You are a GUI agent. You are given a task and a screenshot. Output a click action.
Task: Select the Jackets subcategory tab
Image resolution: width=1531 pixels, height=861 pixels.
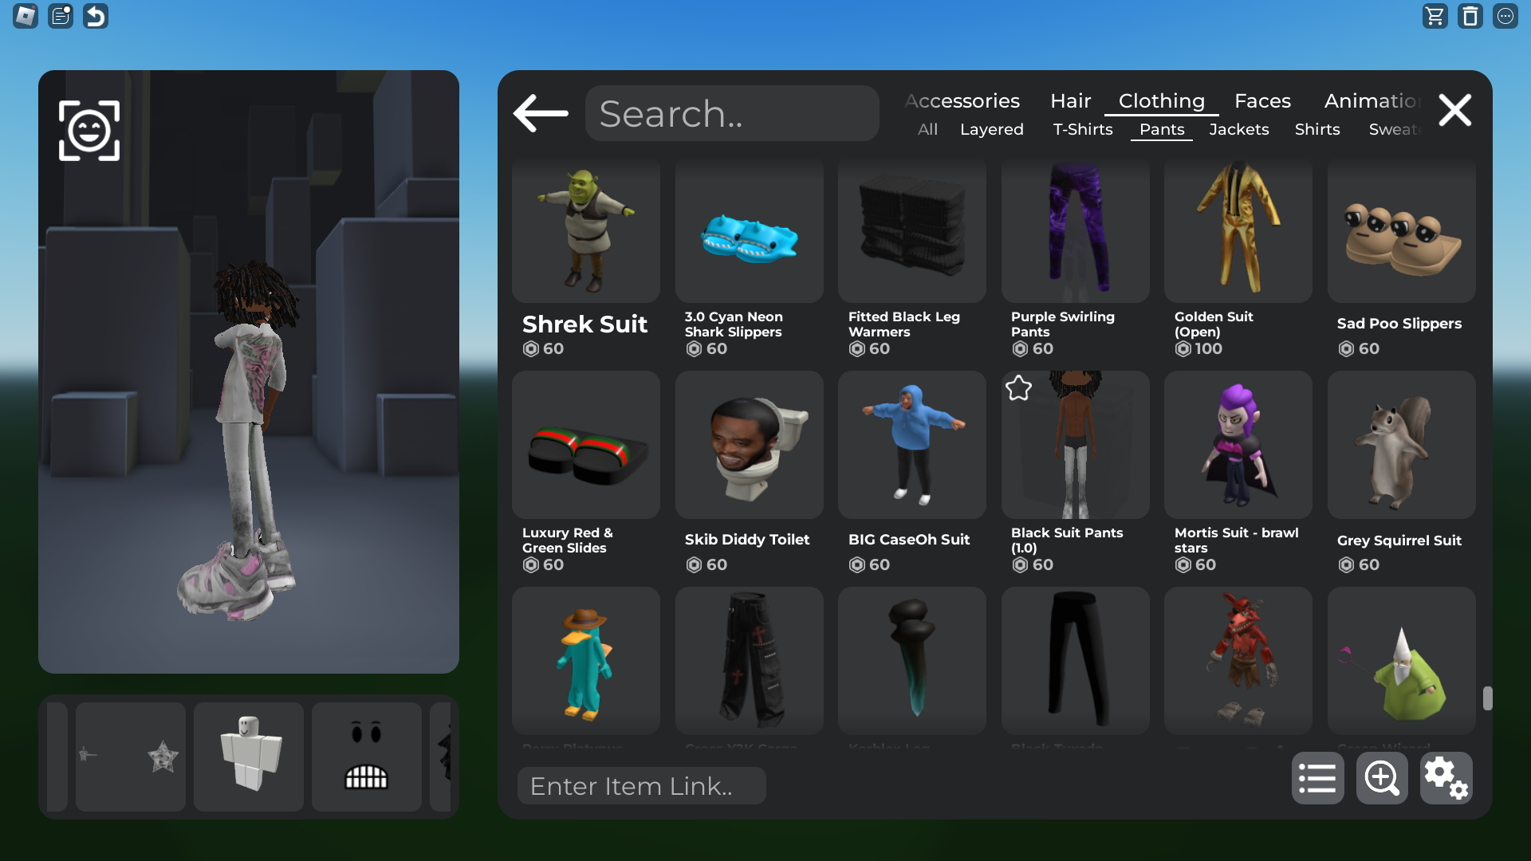(x=1238, y=129)
